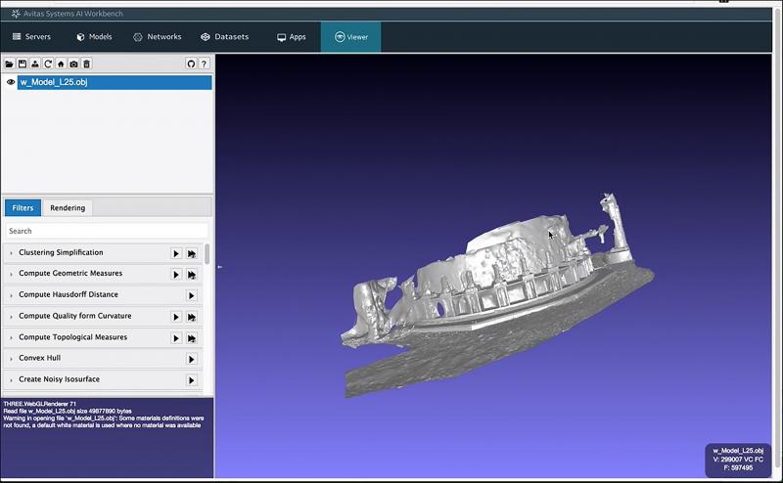Viewport: 783px width, 483px height.
Task: Click the open file folder icon
Action: point(10,64)
